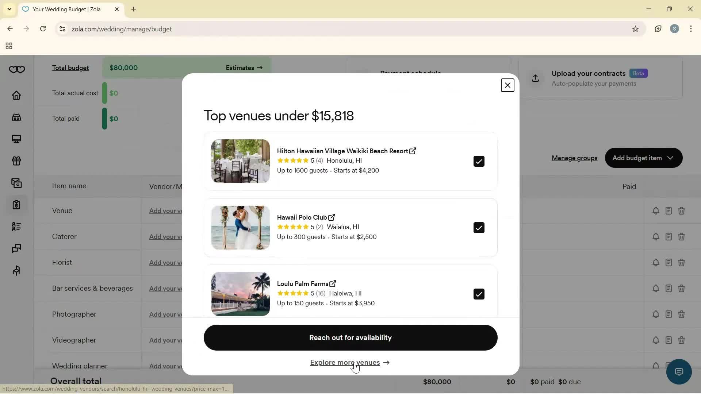701x394 pixels.
Task: Uncheck Loulu Palm Farms selection
Action: (x=479, y=294)
